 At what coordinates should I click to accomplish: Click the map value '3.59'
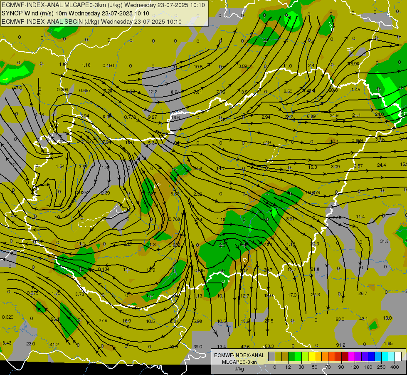pos(243,66)
